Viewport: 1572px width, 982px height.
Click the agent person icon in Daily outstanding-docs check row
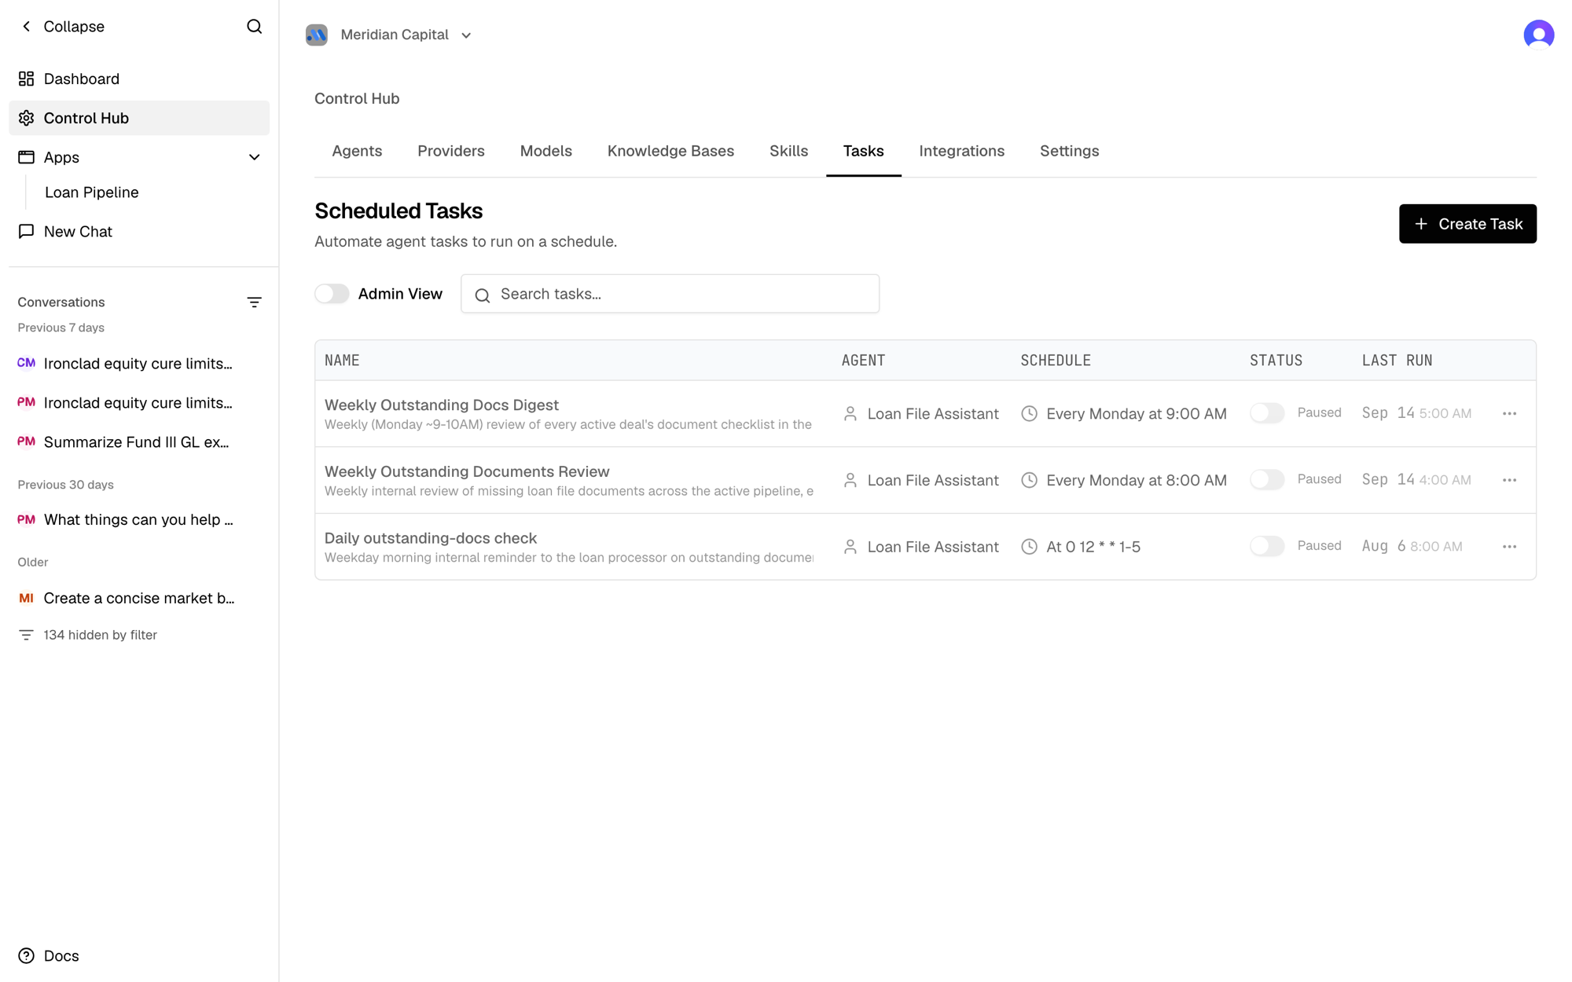coord(850,547)
